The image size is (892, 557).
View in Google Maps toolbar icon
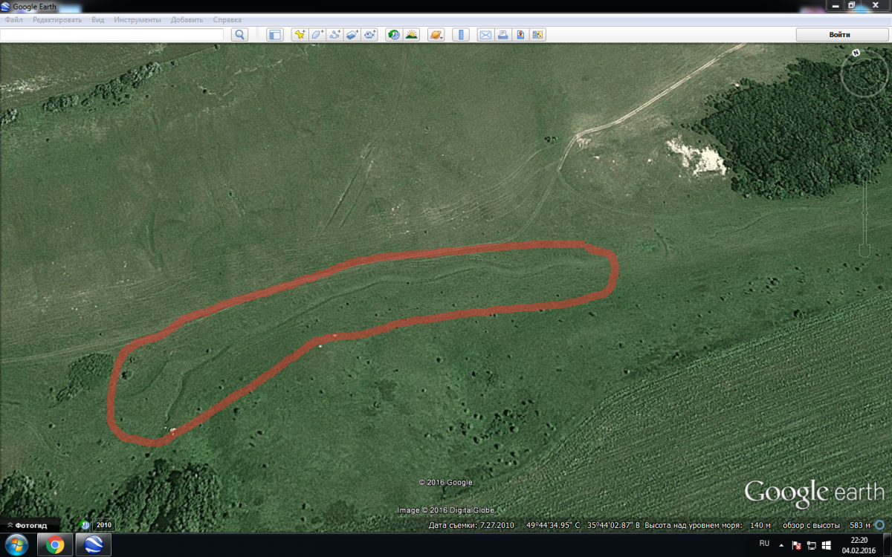click(537, 34)
